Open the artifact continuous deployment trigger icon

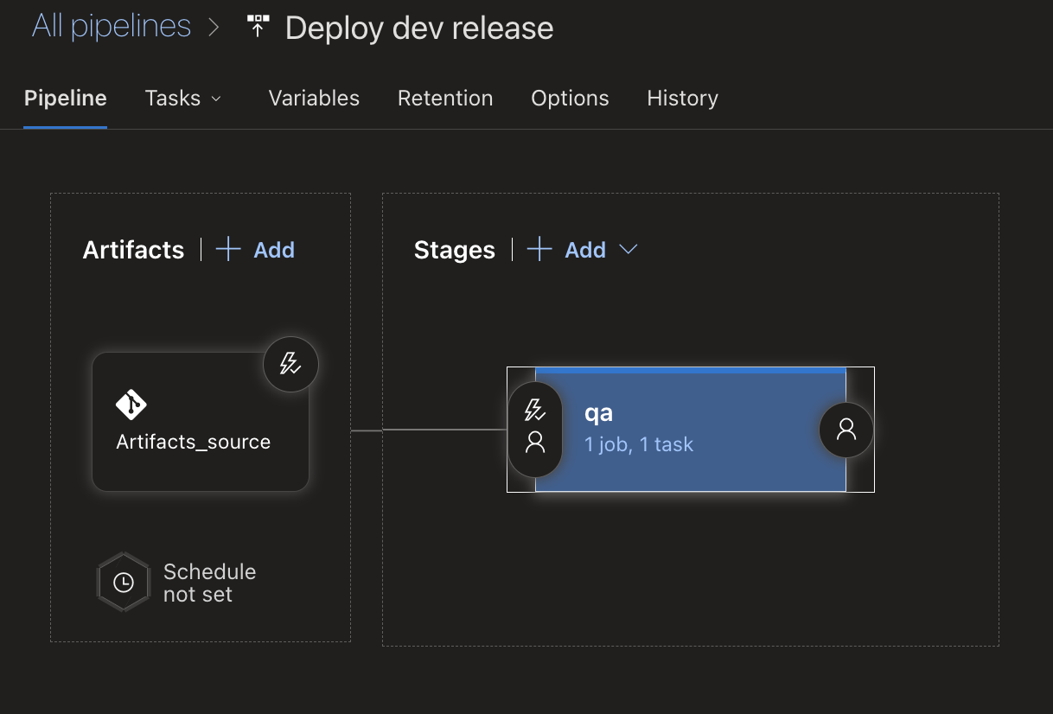coord(290,365)
